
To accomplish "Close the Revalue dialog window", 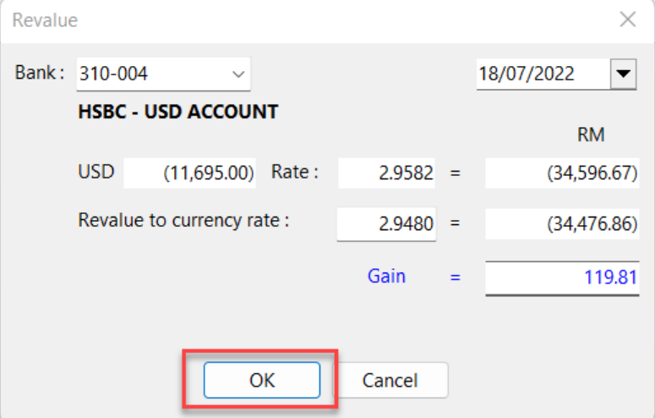I will tap(627, 19).
